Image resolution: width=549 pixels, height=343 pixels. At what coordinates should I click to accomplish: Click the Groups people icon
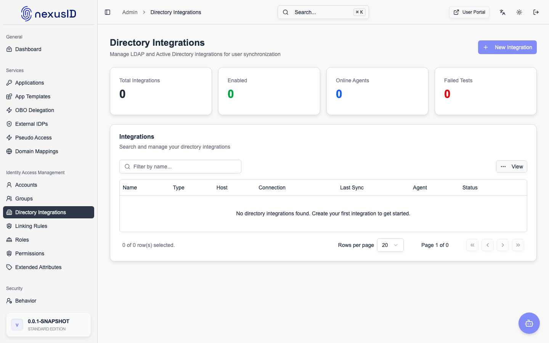click(x=9, y=199)
